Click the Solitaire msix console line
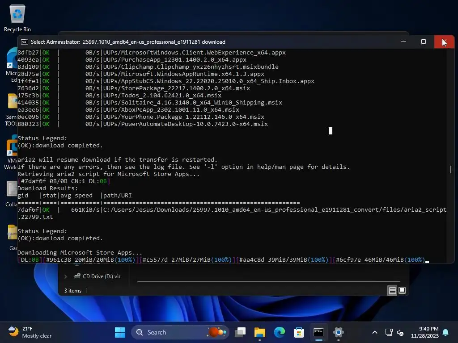Viewport: 458px width, 343px height. click(150, 103)
